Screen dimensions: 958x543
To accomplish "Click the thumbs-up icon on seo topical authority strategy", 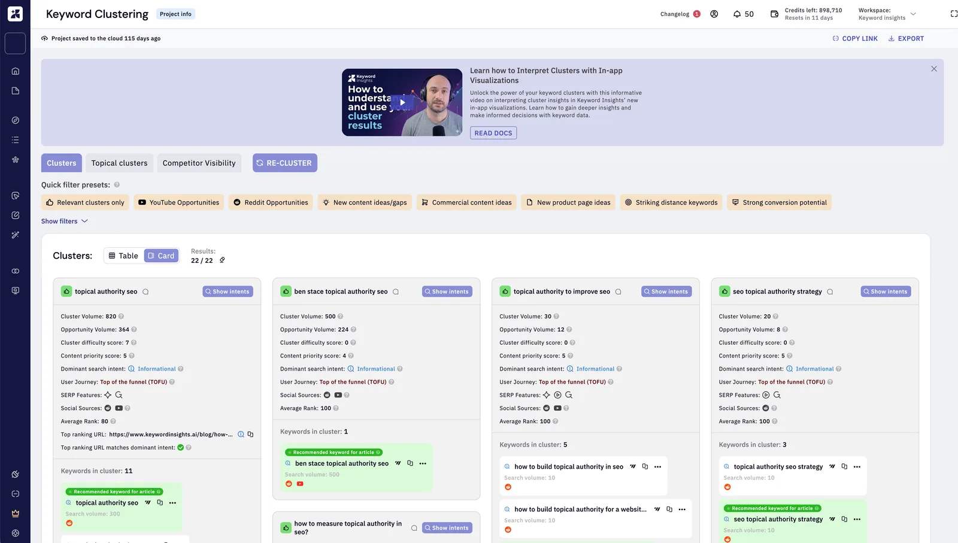I will tap(724, 292).
